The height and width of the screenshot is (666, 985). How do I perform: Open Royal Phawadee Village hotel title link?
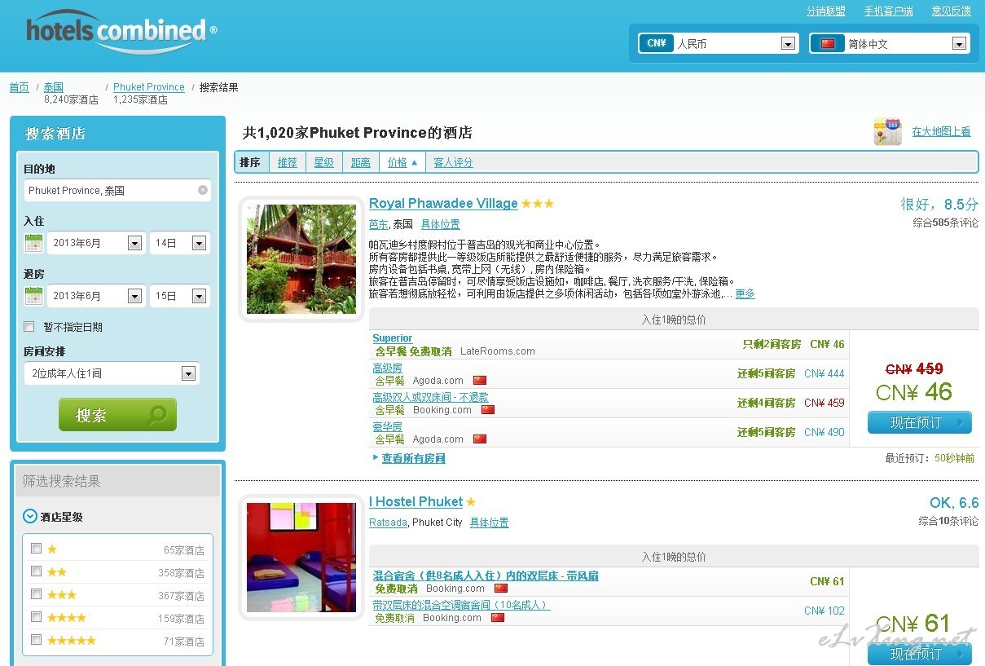[443, 204]
